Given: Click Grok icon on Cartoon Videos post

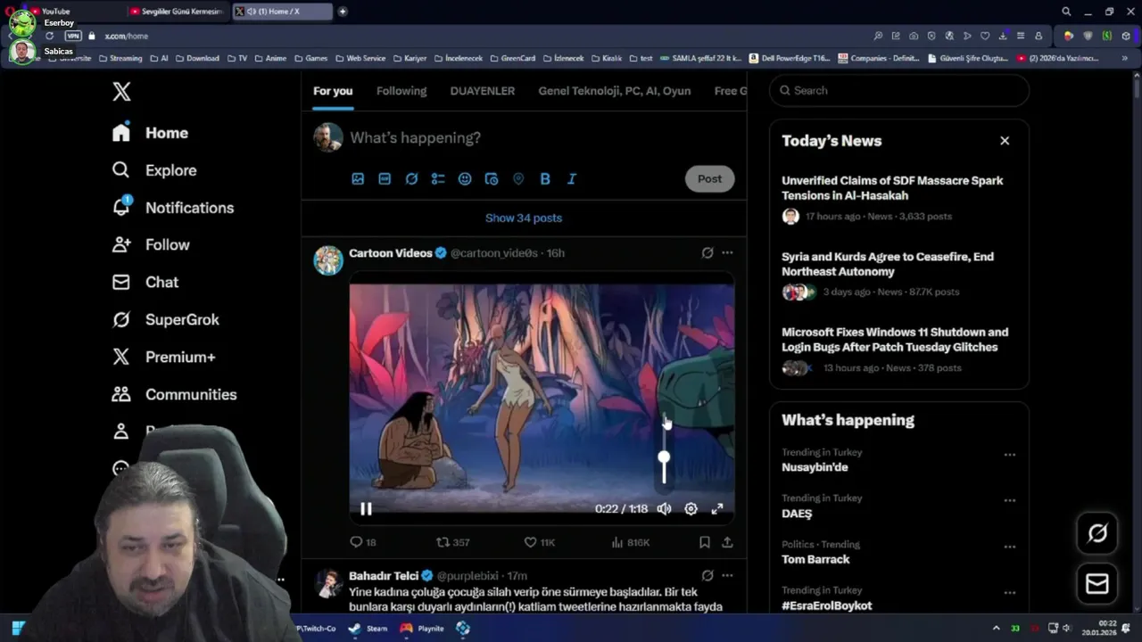Looking at the screenshot, I should (x=708, y=253).
